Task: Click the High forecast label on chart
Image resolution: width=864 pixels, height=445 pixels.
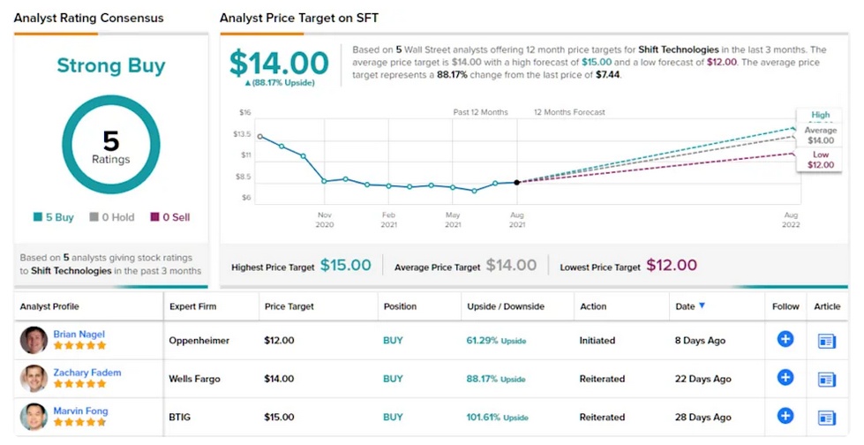Action: coord(820,115)
